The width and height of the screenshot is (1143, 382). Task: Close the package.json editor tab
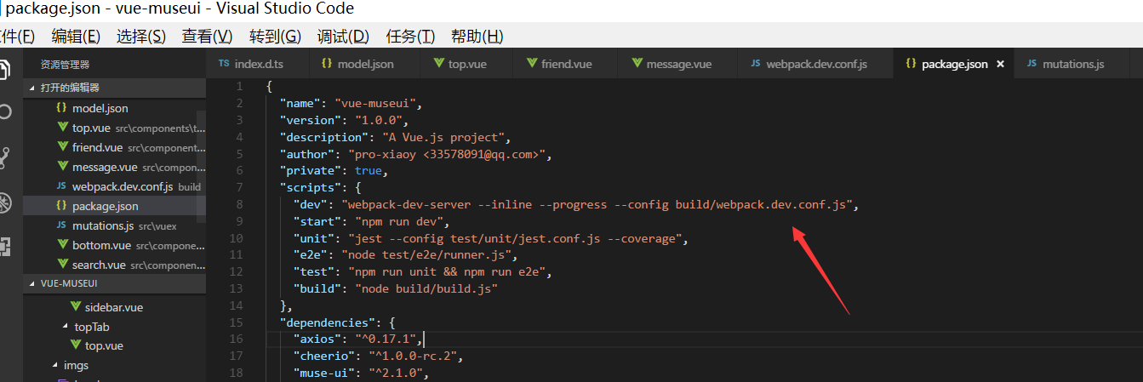click(x=1000, y=64)
